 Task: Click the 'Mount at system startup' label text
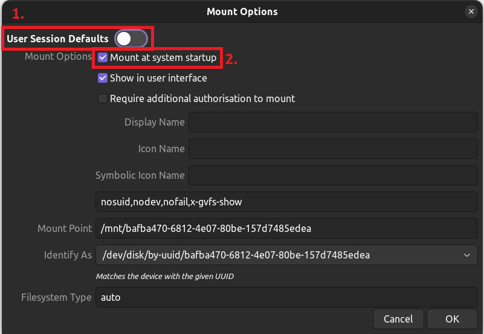[163, 57]
